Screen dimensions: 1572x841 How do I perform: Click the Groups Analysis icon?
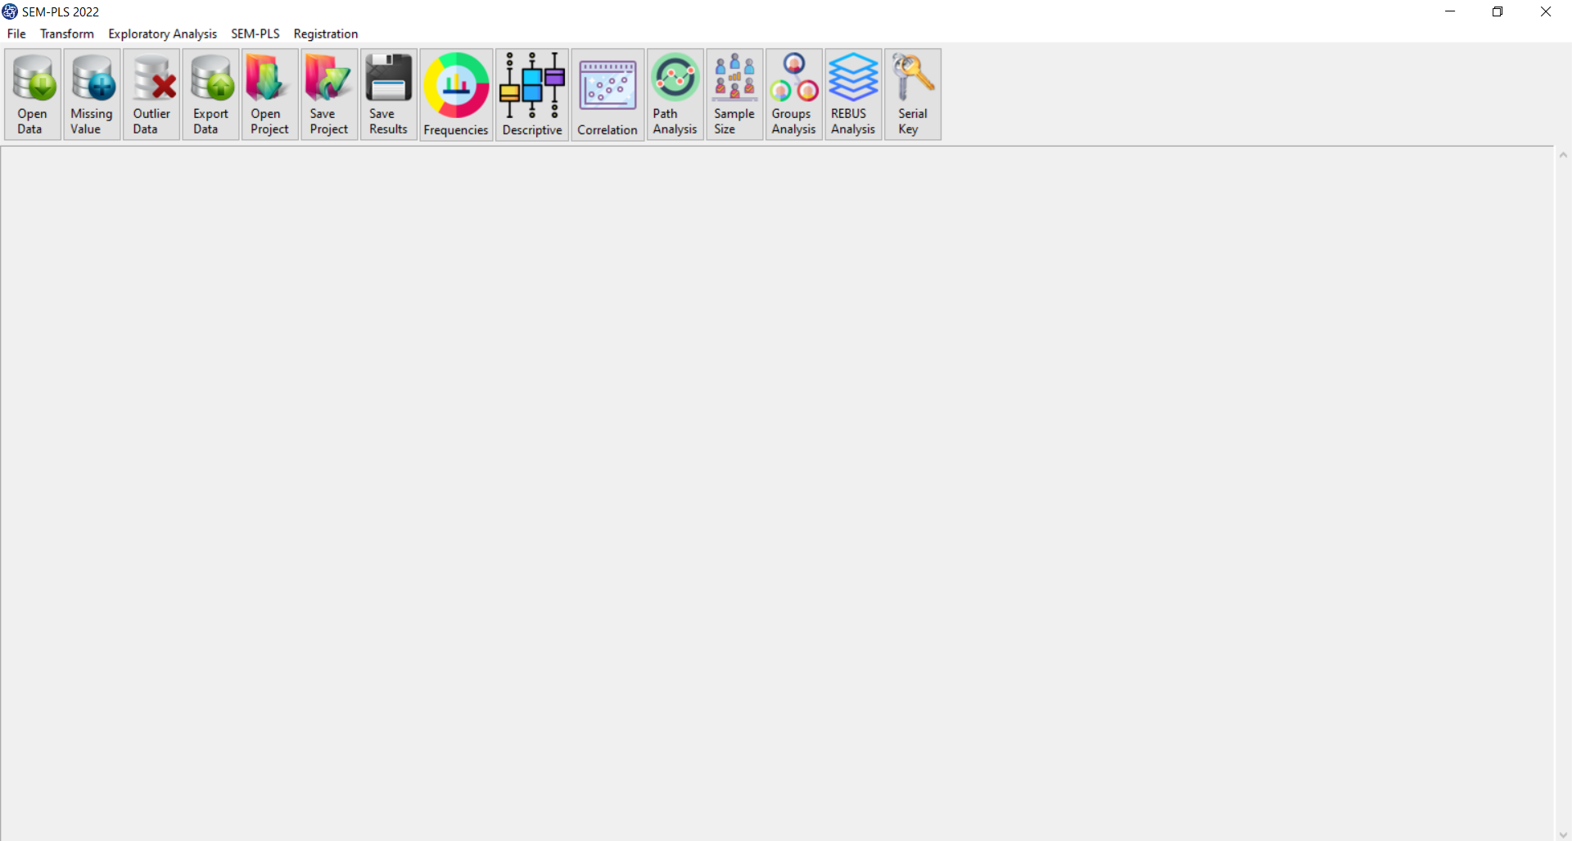[x=794, y=94]
